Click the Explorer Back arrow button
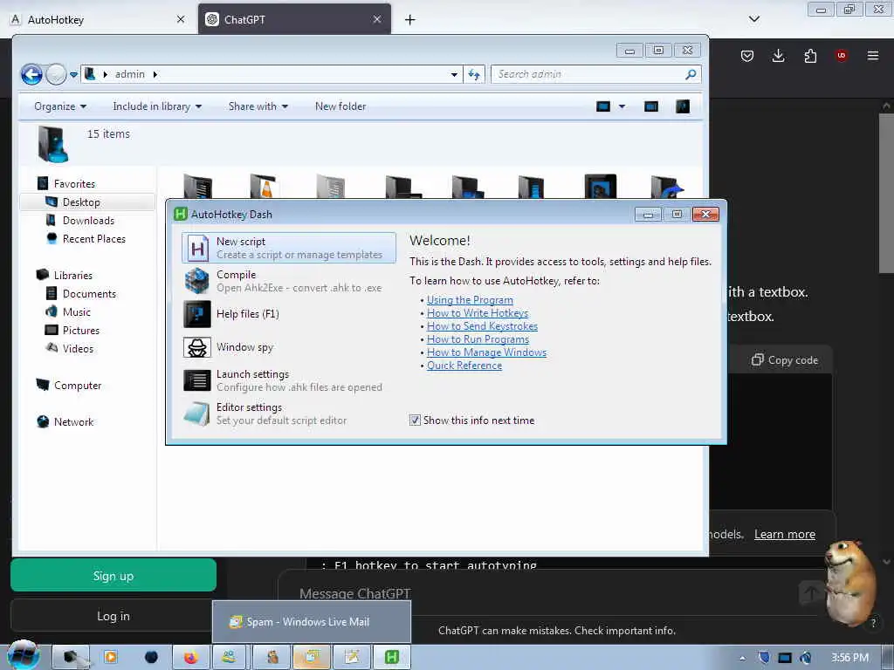The image size is (894, 670). 32,74
